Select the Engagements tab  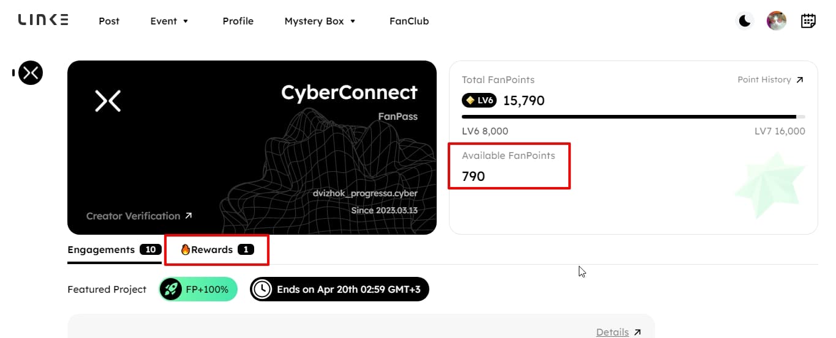coord(115,249)
